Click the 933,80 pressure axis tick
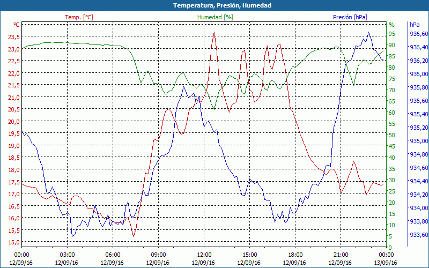Image resolution: width=429 pixels, height=268 pixels. coord(419,221)
